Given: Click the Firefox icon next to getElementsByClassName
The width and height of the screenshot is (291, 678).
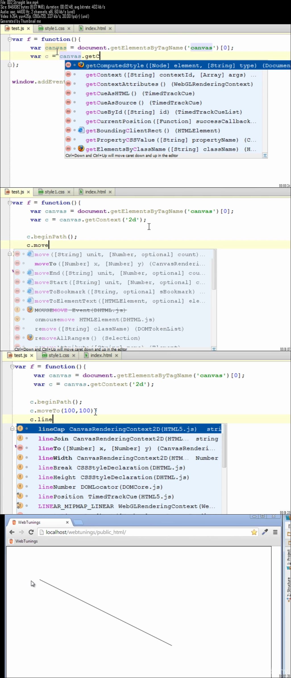Looking at the screenshot, I should 81,148.
